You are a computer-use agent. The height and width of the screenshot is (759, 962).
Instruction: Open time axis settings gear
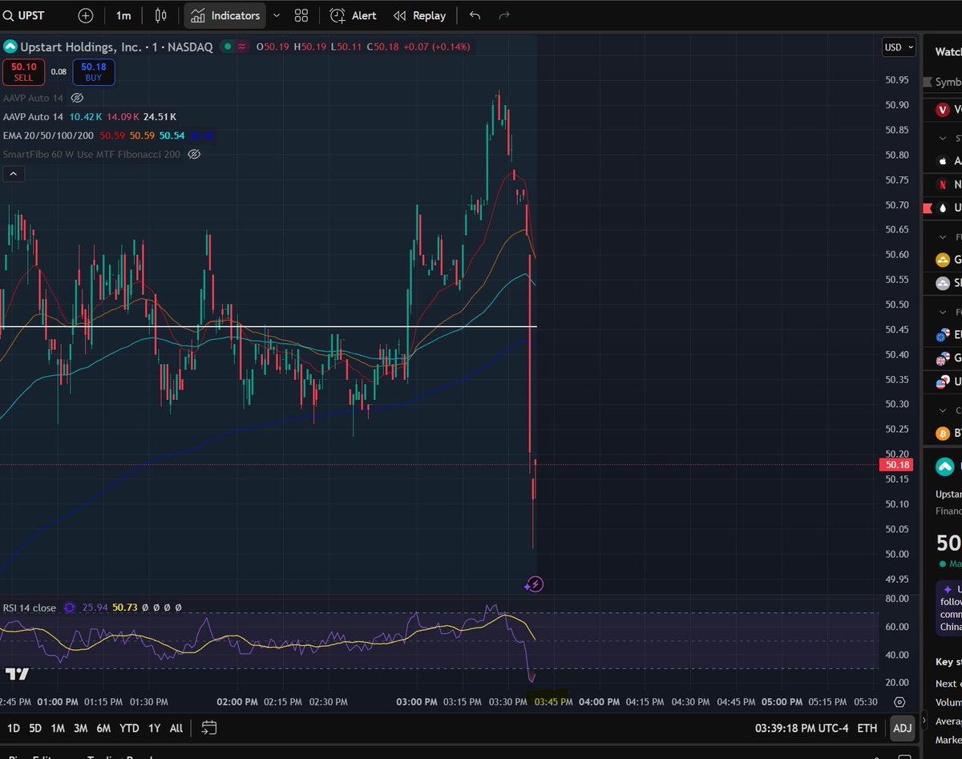(899, 702)
